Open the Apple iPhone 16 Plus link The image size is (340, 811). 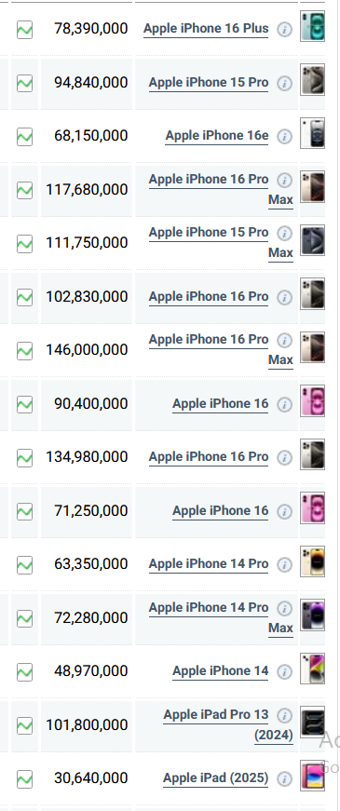206,29
